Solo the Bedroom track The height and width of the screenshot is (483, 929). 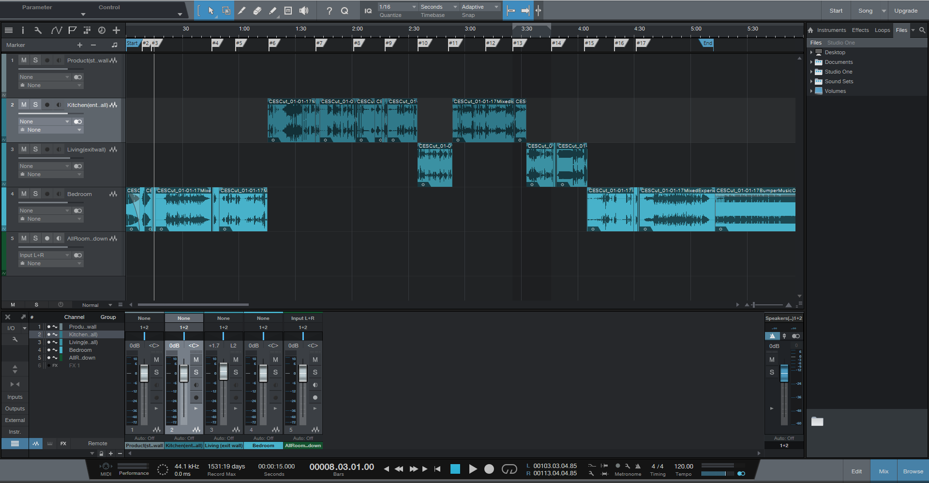click(x=35, y=193)
